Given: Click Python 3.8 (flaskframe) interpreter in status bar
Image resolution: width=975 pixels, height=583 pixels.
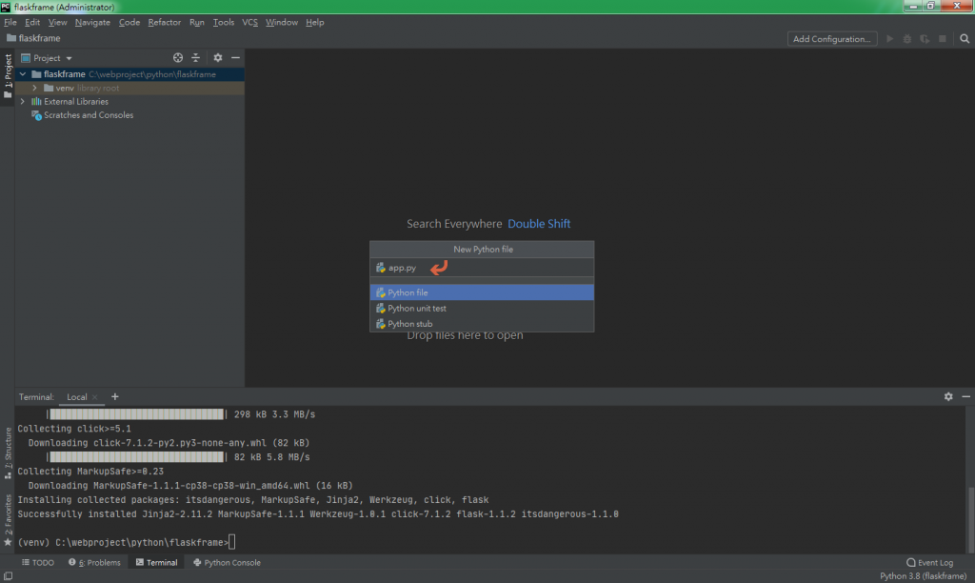Looking at the screenshot, I should coord(924,576).
